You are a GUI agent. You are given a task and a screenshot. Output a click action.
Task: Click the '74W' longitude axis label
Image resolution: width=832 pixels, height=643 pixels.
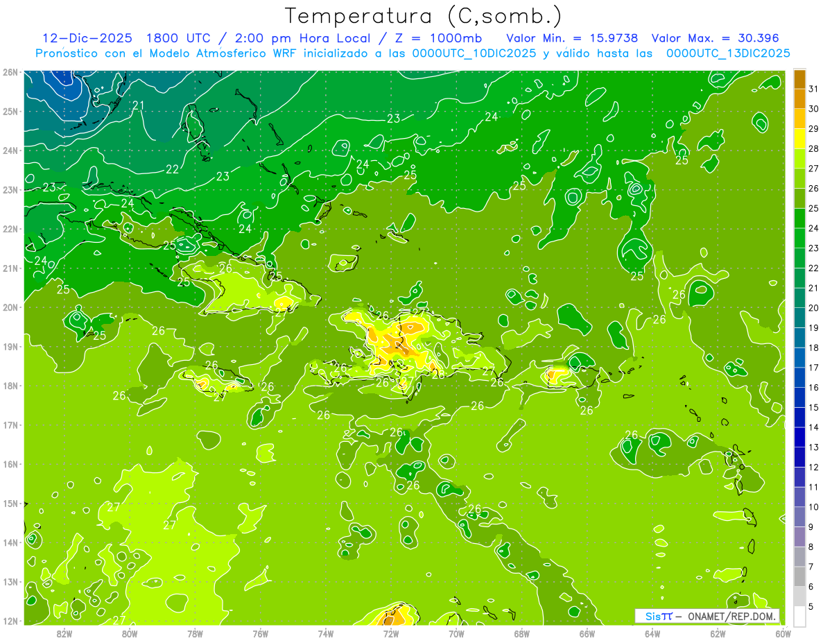326,633
